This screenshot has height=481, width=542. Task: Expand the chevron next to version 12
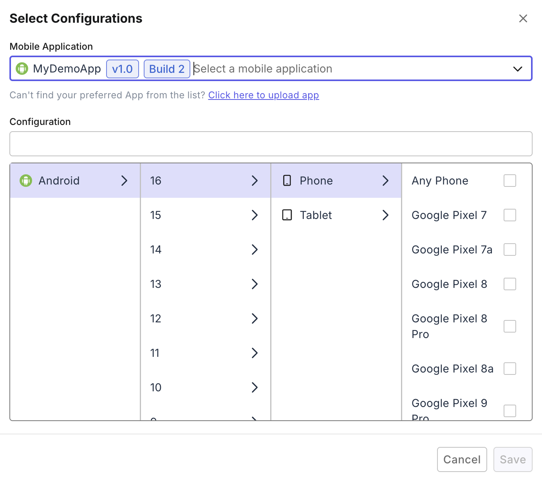coord(255,318)
